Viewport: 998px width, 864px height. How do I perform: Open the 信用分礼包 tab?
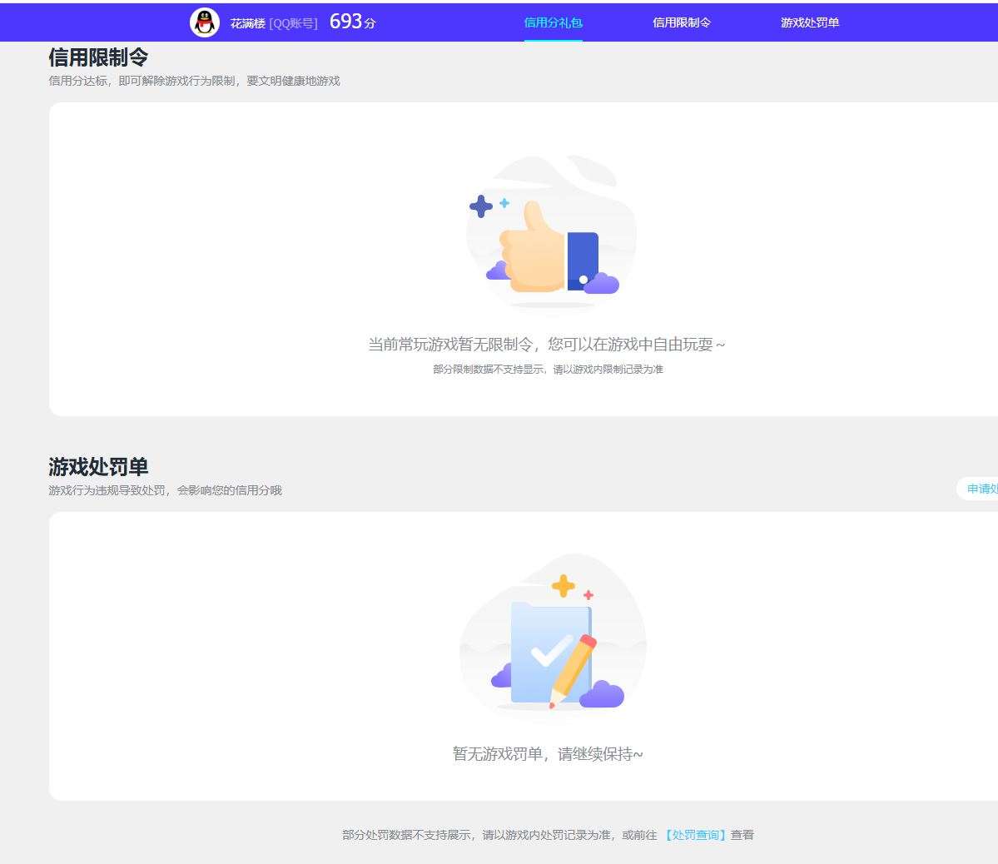[x=553, y=23]
